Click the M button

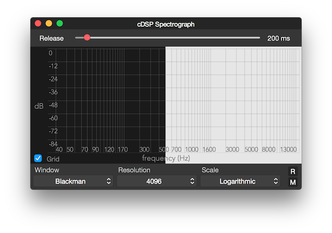tap(293, 182)
